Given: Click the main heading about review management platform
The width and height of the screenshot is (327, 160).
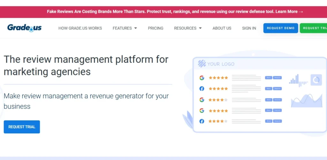Looking at the screenshot, I should click(x=86, y=66).
